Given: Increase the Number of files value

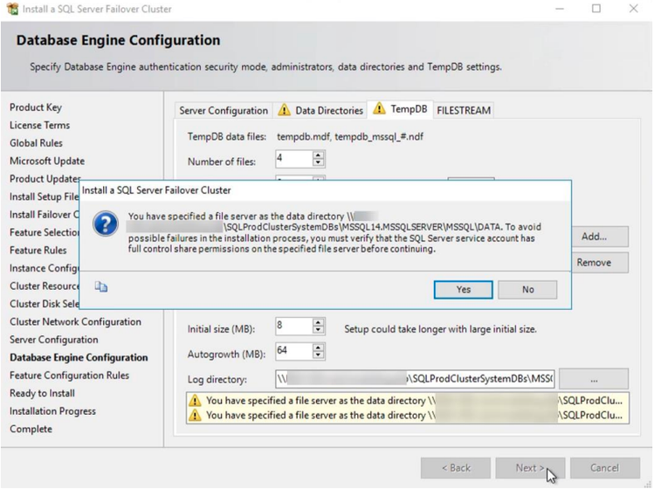Looking at the screenshot, I should point(318,155).
